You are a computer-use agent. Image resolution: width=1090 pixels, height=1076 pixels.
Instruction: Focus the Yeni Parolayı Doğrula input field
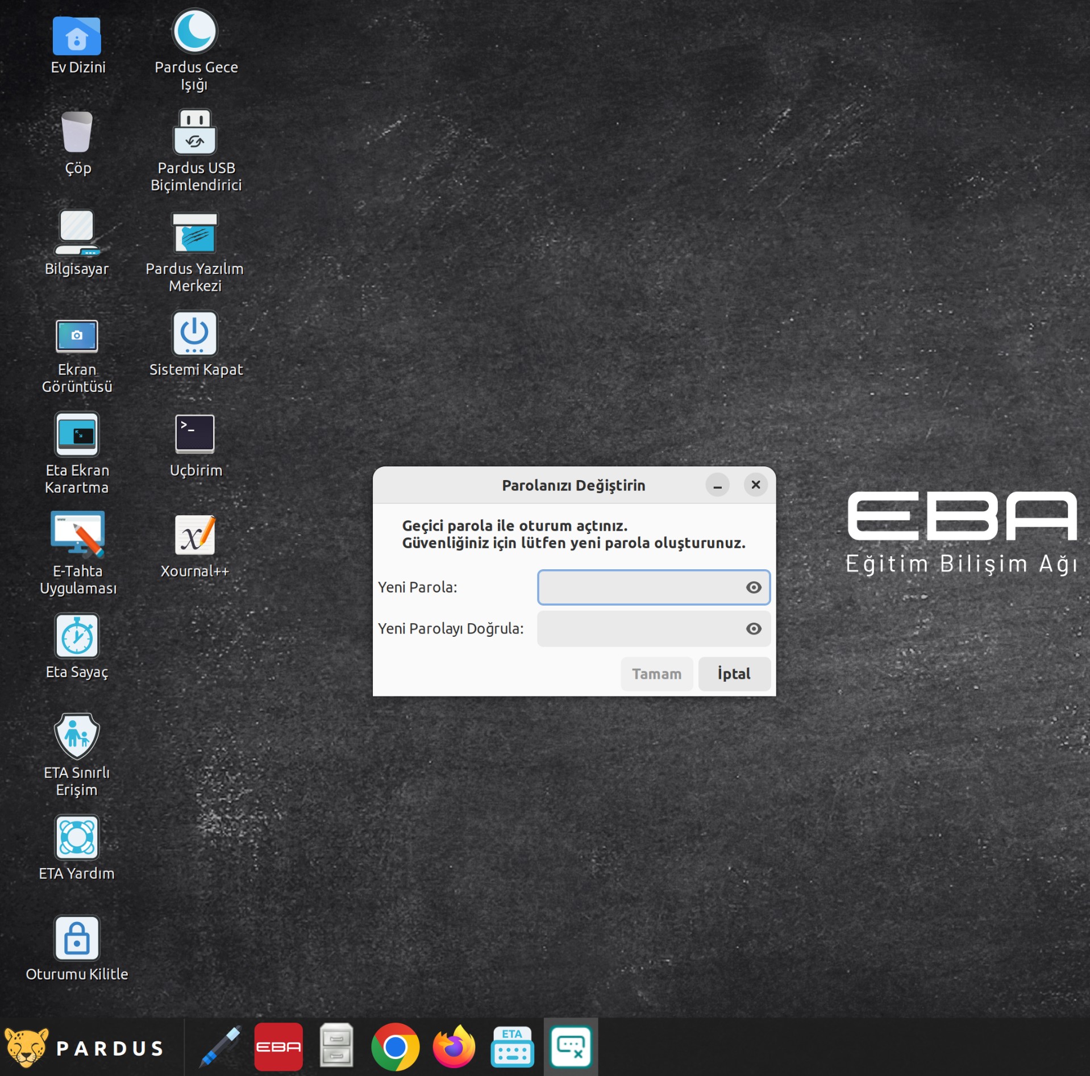point(654,629)
